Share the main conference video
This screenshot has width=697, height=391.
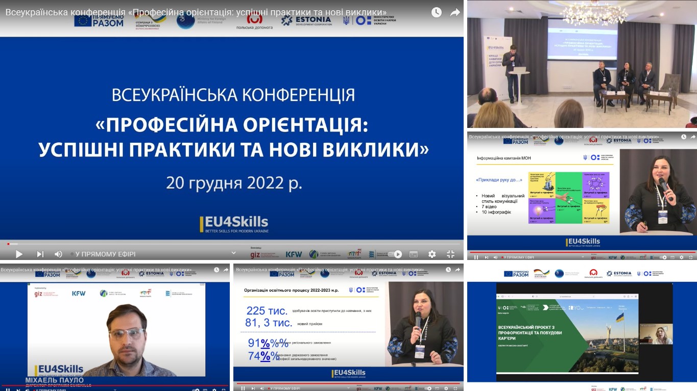pos(455,12)
